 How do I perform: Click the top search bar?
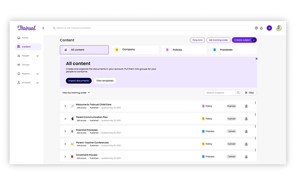coord(151,28)
